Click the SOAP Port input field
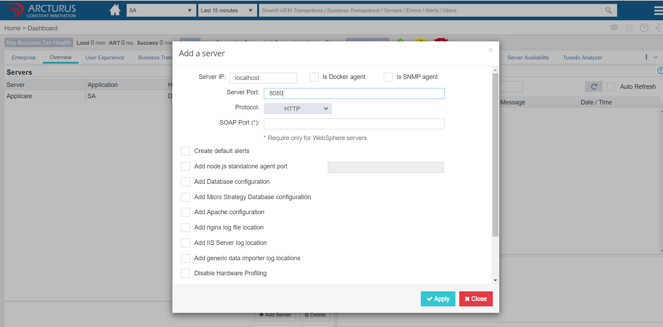 pos(354,124)
